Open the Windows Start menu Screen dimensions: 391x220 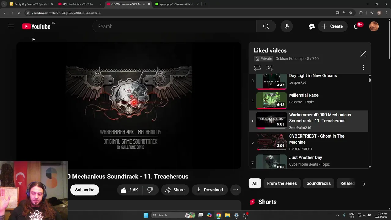click(146, 215)
